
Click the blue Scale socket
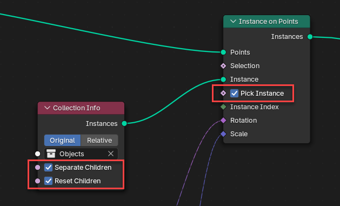pyautogui.click(x=223, y=134)
